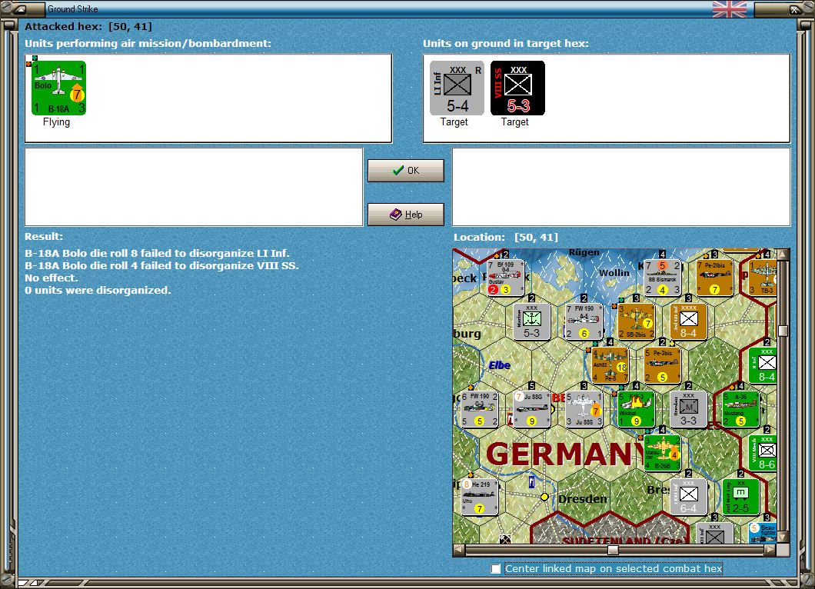Click the VIII Mech 8-6 counter

[x=763, y=454]
